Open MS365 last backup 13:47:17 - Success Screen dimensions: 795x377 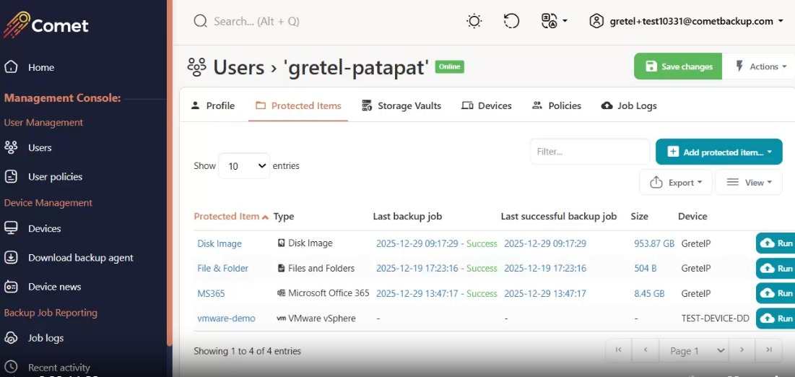[437, 293]
